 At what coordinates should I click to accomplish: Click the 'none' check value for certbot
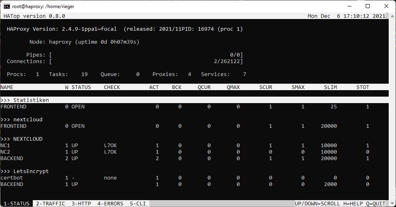click(x=110, y=178)
